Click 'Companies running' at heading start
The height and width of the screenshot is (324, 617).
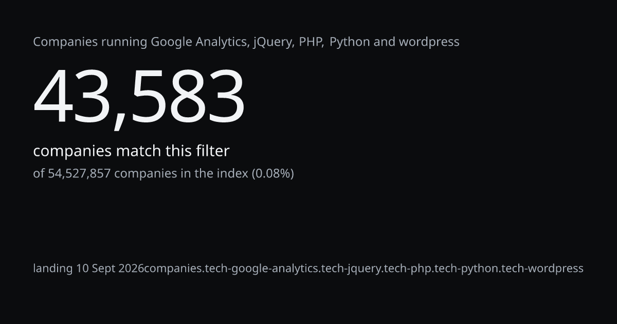click(90, 42)
